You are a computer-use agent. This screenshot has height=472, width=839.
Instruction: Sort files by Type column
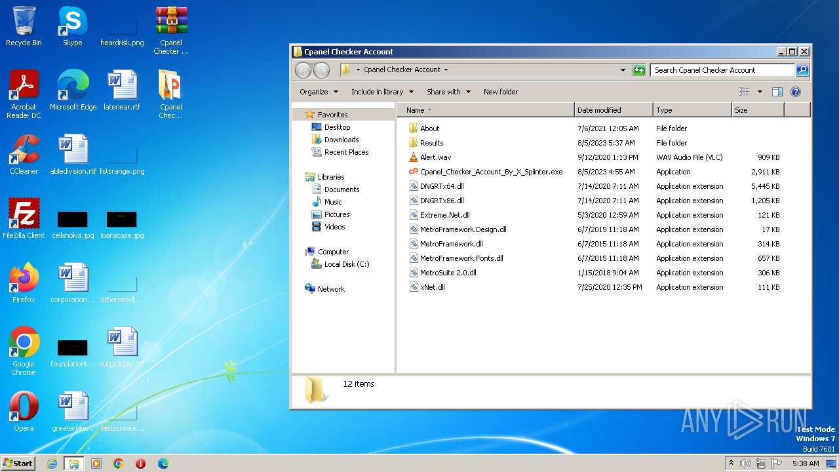pyautogui.click(x=692, y=110)
